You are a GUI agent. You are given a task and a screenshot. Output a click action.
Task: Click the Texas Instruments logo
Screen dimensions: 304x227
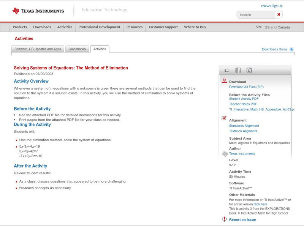[x=38, y=11]
